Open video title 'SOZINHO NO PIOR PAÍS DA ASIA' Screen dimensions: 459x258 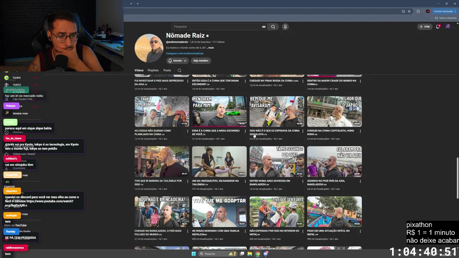[x=326, y=182]
